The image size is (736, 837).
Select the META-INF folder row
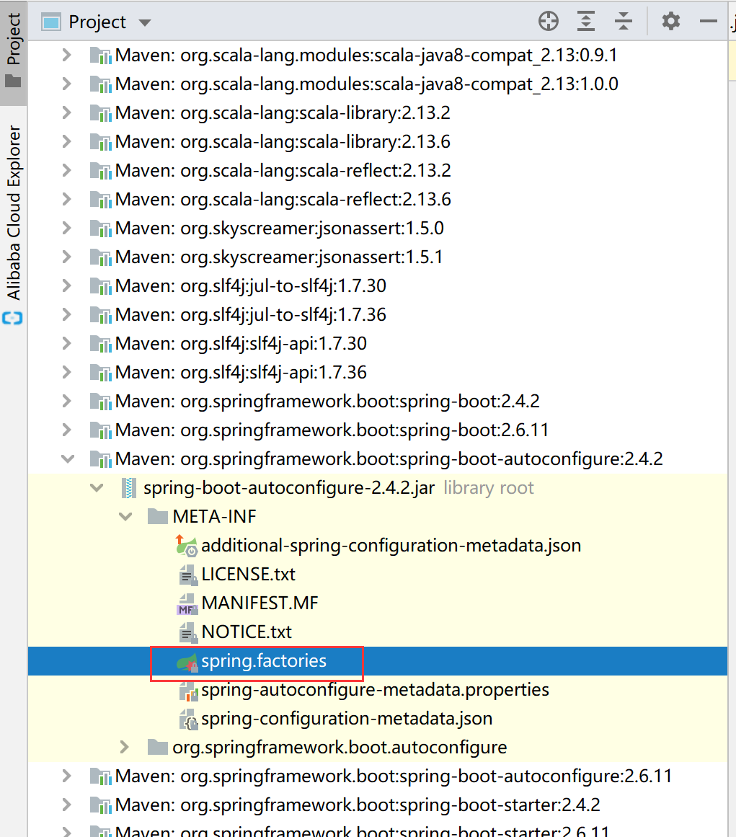[377, 516]
